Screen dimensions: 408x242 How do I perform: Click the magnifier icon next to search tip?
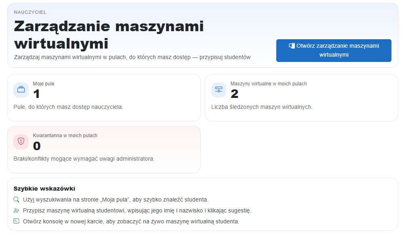pos(16,200)
